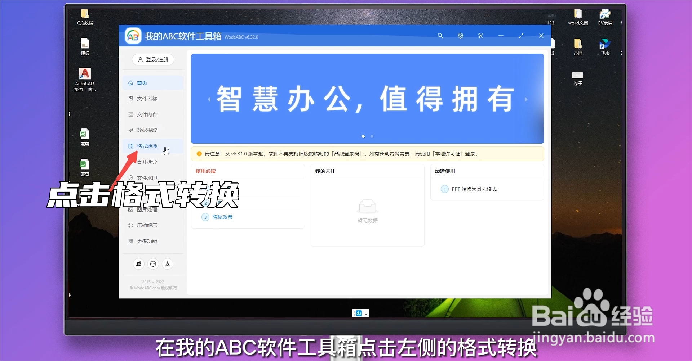Open 文件名称 in the sidebar
The height and width of the screenshot is (361, 692).
(x=153, y=99)
